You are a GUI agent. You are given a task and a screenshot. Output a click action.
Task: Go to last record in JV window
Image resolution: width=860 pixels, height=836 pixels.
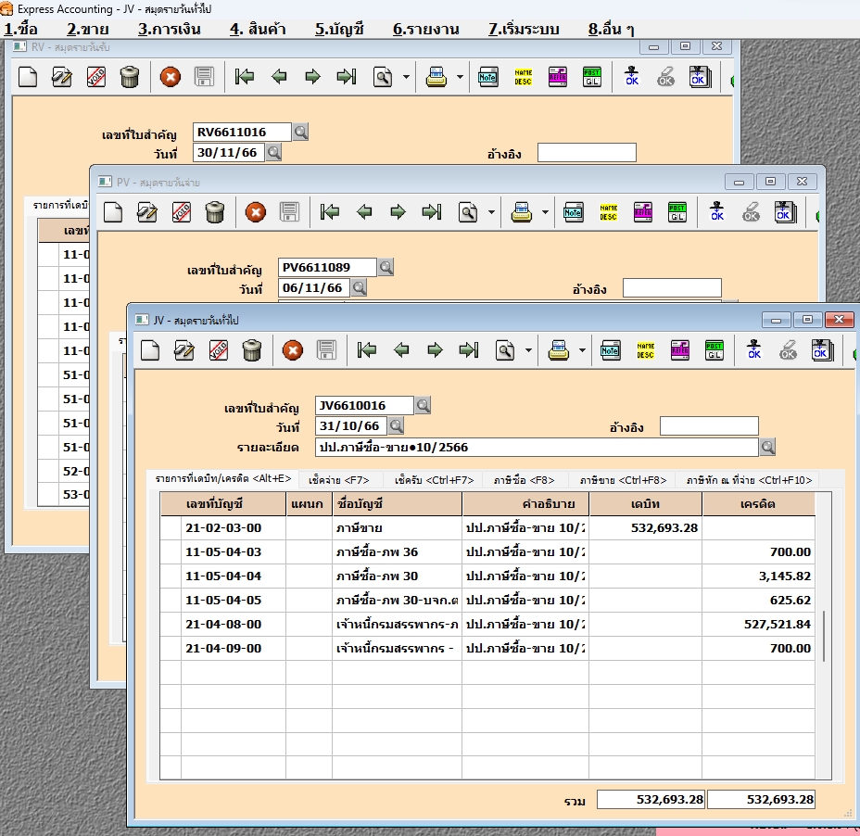(469, 350)
